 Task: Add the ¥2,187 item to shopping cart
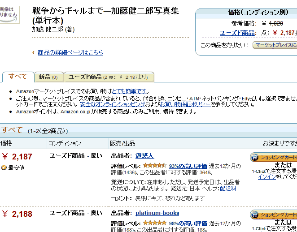274,157
